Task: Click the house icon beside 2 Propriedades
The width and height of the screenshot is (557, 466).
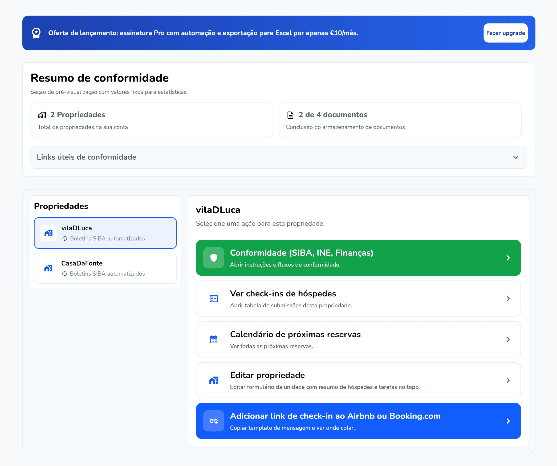Action: pyautogui.click(x=42, y=115)
